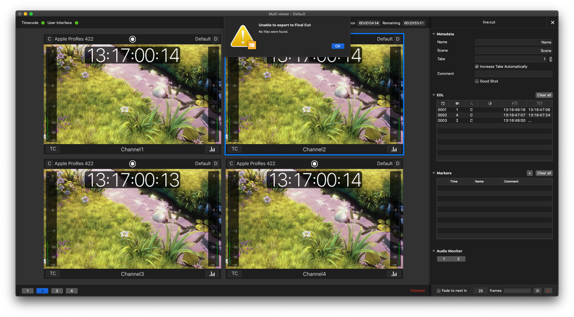The width and height of the screenshot is (574, 317).
Task: Click the stop button in the live:cut footer
Action: coord(538,291)
